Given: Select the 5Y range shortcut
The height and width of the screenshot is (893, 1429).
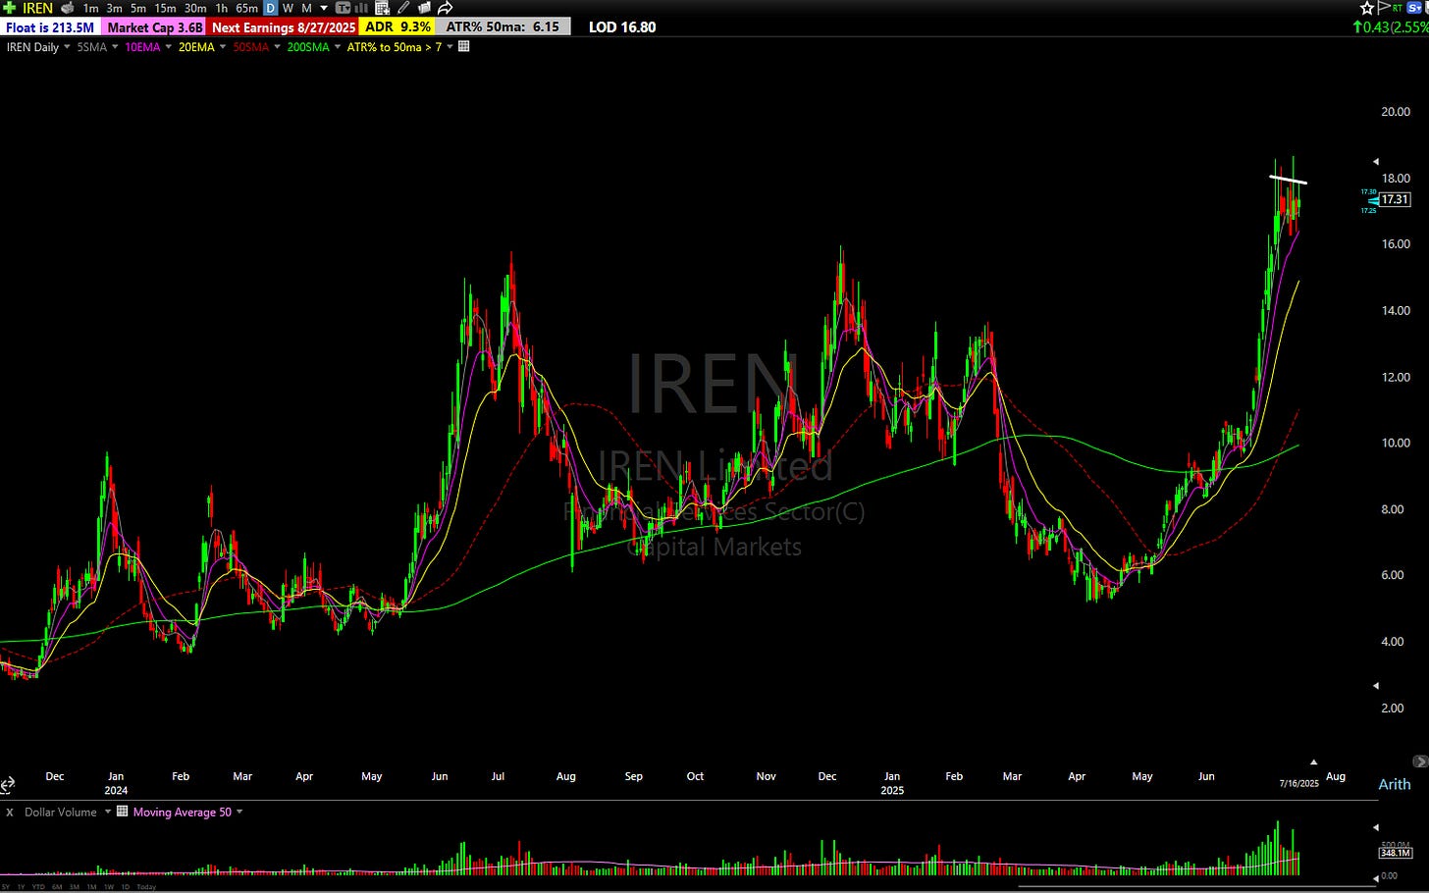Looking at the screenshot, I should click(x=6, y=887).
